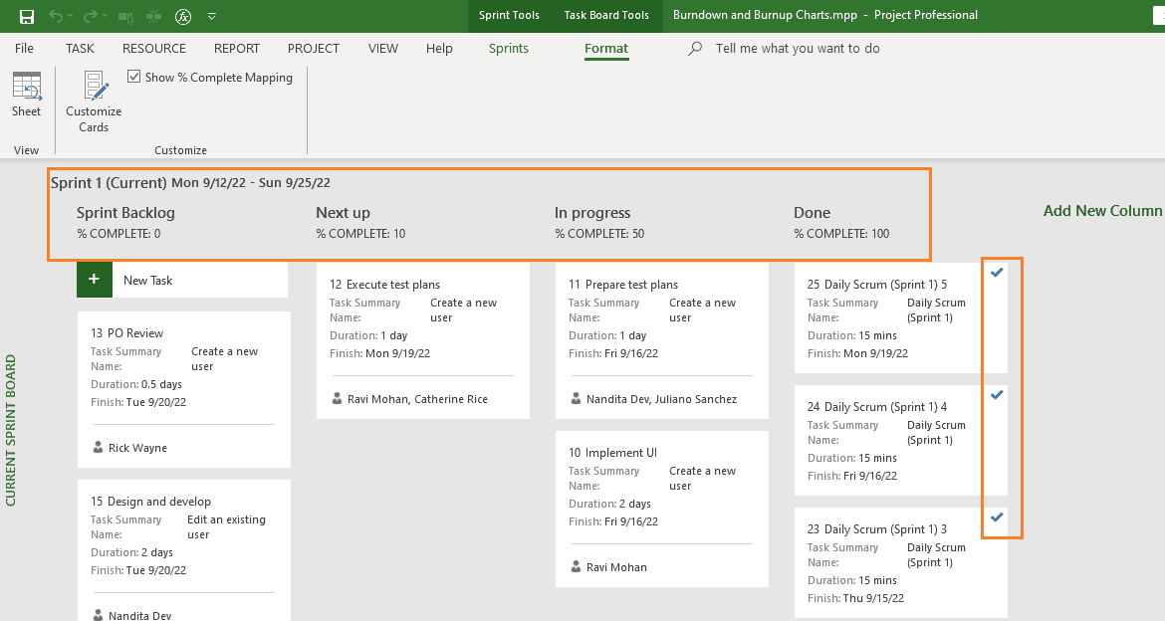The image size is (1165, 621).
Task: Click Finish: Thu 9/15/22 on the Daily Scrum 3 card
Action: (856, 598)
